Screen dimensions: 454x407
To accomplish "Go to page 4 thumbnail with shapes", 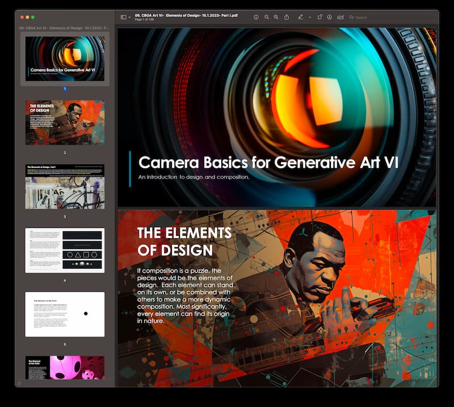I will 65,250.
